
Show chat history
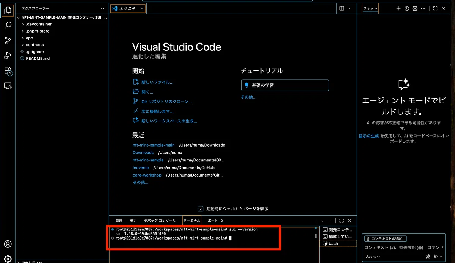(x=407, y=8)
